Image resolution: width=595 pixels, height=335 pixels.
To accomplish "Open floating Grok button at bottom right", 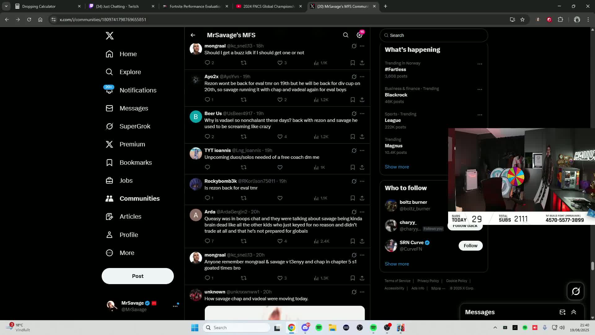I will tap(575, 291).
